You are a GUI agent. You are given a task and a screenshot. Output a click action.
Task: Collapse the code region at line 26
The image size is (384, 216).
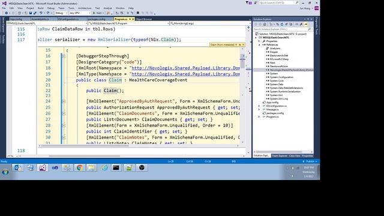[x=64, y=113]
